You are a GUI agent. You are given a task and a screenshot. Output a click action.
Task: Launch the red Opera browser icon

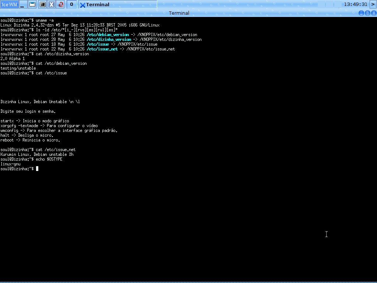(60, 4)
